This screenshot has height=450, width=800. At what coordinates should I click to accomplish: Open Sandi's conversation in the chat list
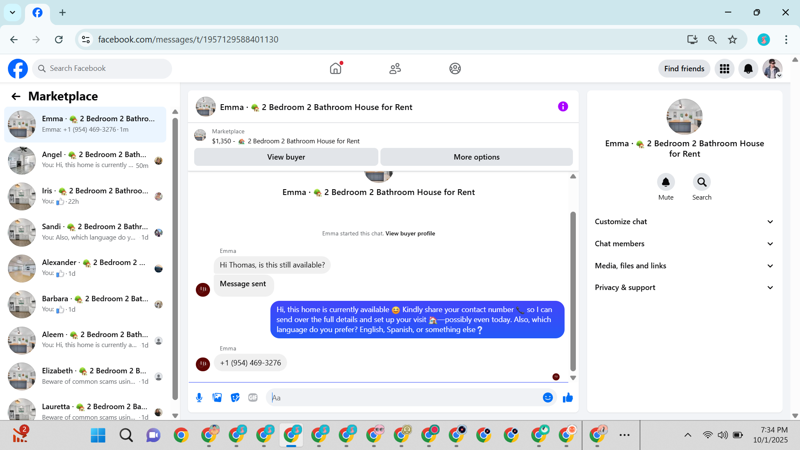click(x=85, y=232)
